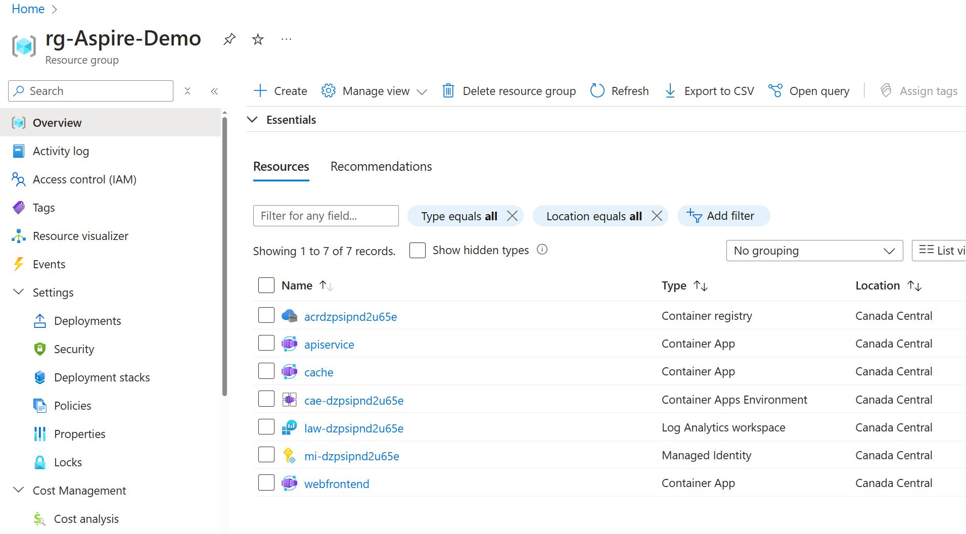Viewport: 966px width, 534px height.
Task: Click Delete resource group button
Action: pyautogui.click(x=509, y=91)
